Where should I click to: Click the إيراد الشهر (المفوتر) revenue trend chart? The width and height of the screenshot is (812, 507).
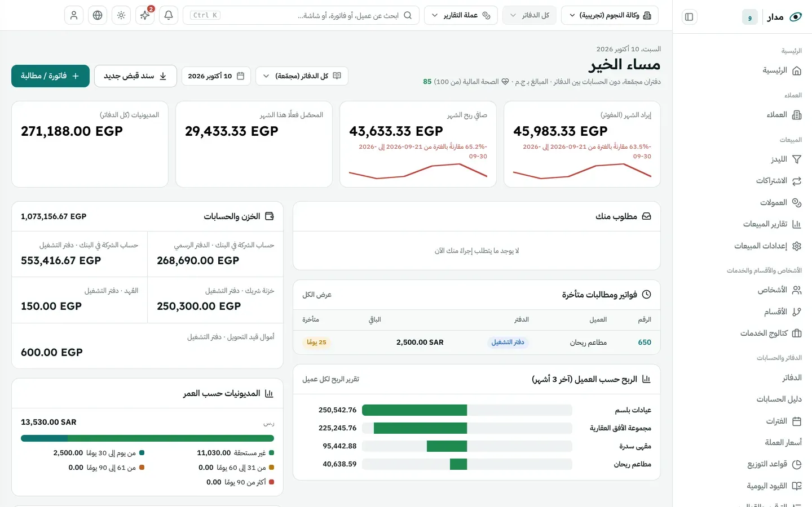click(582, 171)
